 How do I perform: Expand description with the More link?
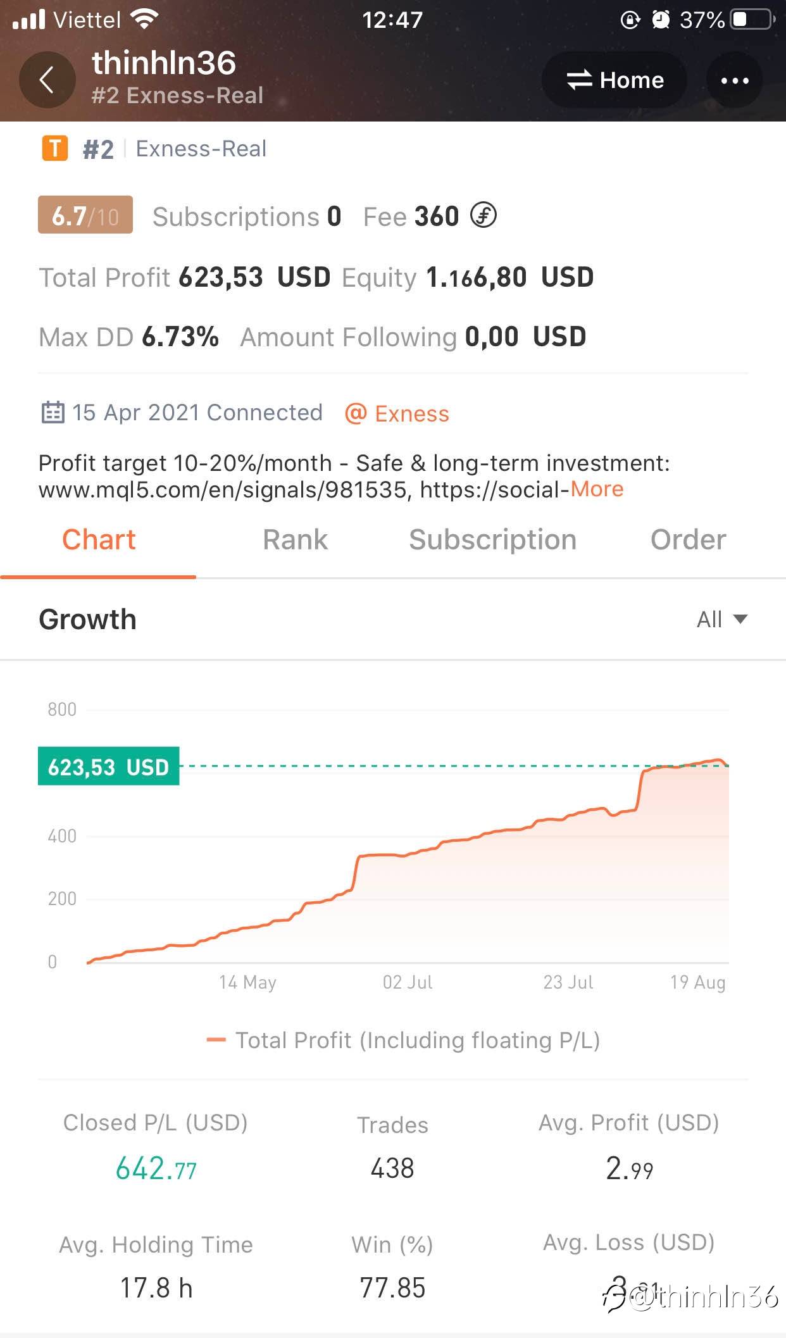tap(597, 489)
